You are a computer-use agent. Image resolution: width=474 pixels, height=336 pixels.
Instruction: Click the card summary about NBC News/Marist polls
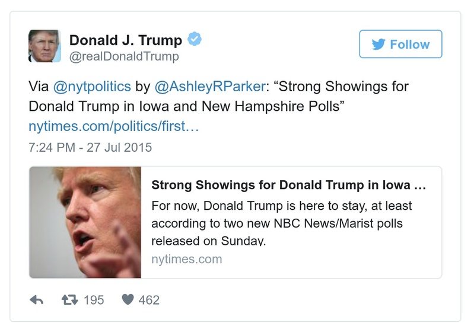[282, 224]
